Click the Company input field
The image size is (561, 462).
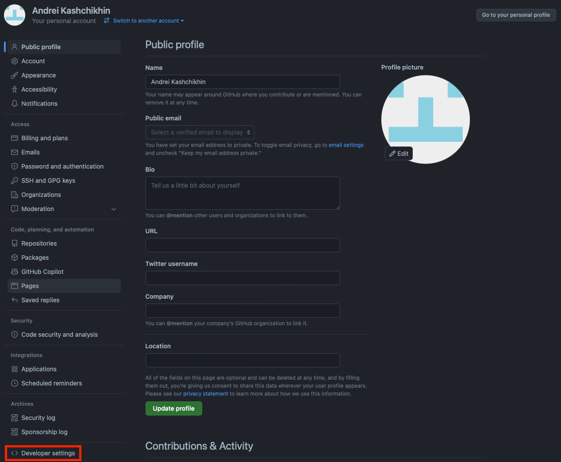coord(243,311)
